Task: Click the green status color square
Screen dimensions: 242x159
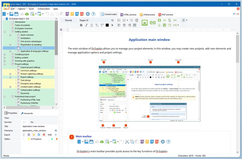Action: (x=52, y=139)
